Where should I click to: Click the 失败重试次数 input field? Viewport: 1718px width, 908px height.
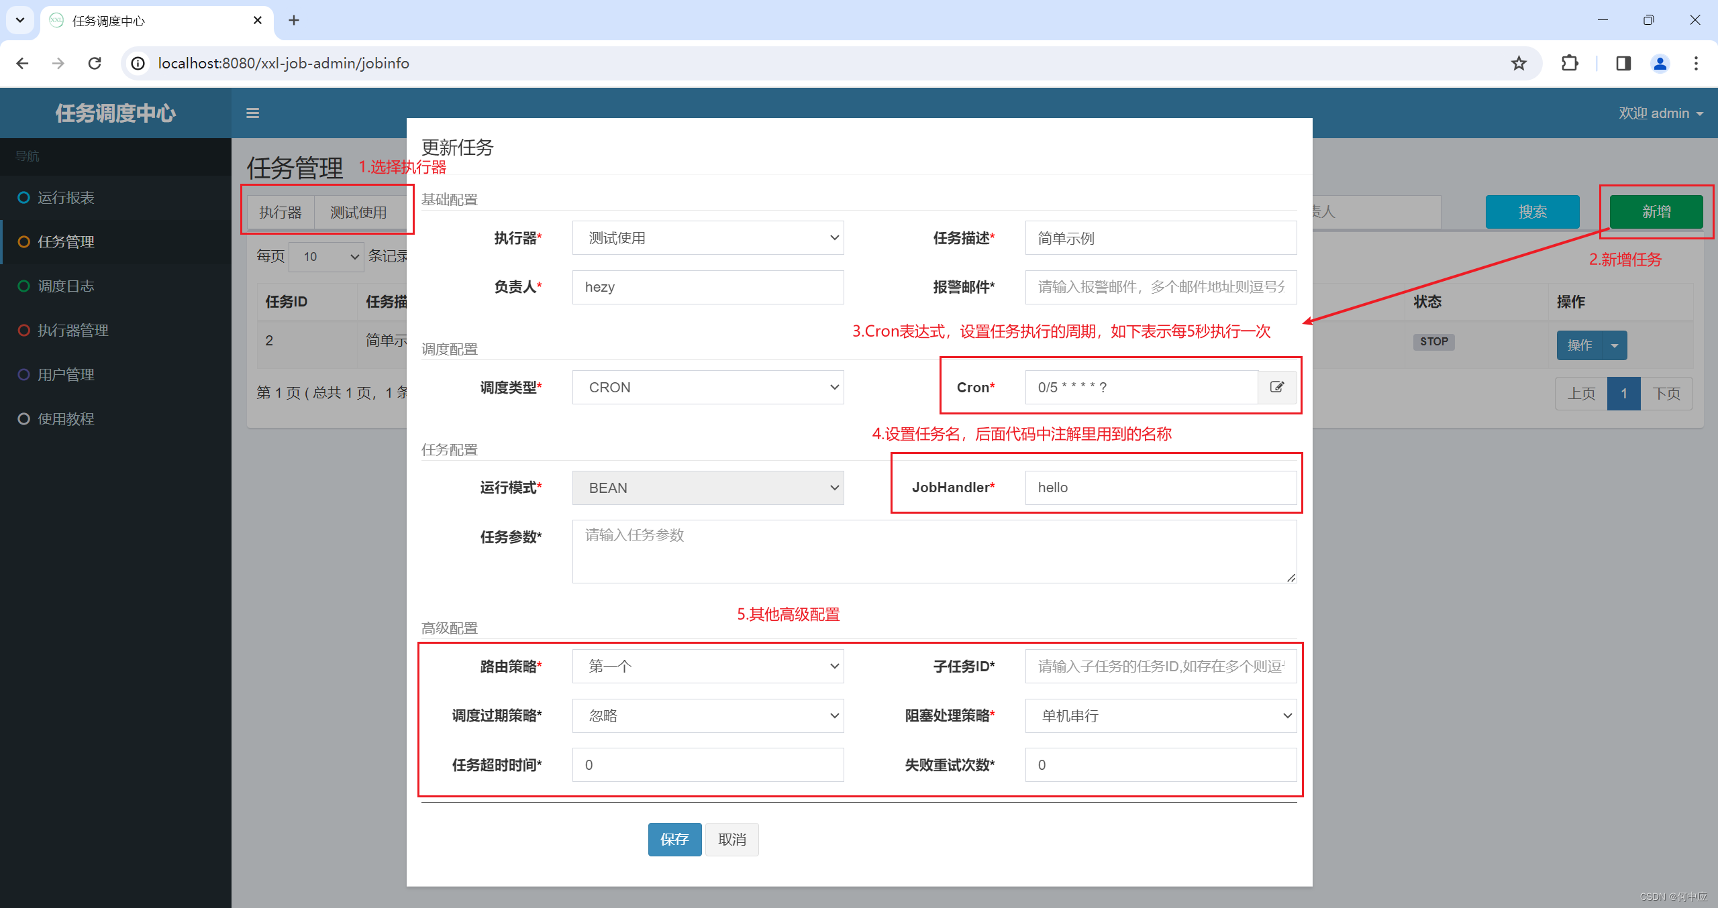[x=1161, y=764]
